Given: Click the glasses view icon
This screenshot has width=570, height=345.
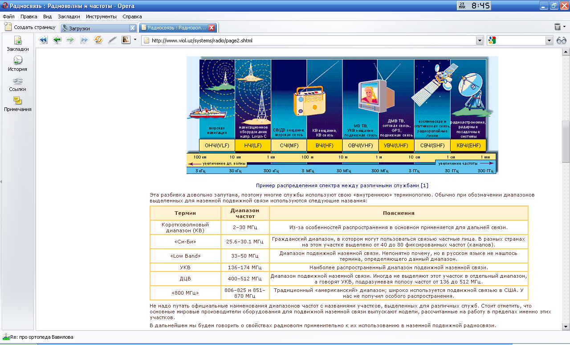Looking at the screenshot, I should [561, 41].
